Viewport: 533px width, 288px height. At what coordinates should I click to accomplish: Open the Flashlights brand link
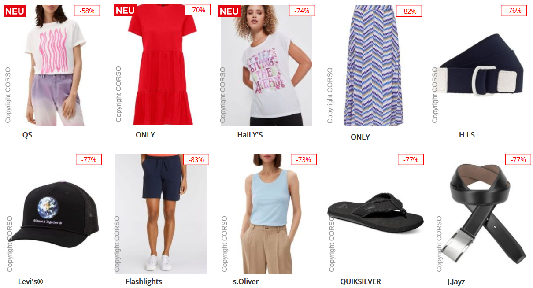point(144,281)
